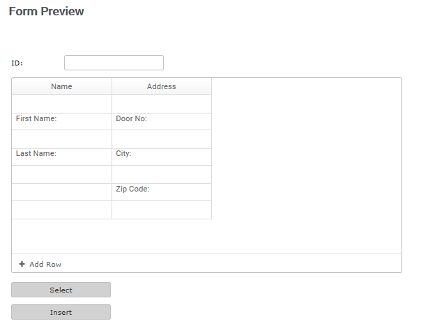Viewport: 421px width, 328px height.
Task: Click the empty cell below Zip Code
Action: [162, 210]
